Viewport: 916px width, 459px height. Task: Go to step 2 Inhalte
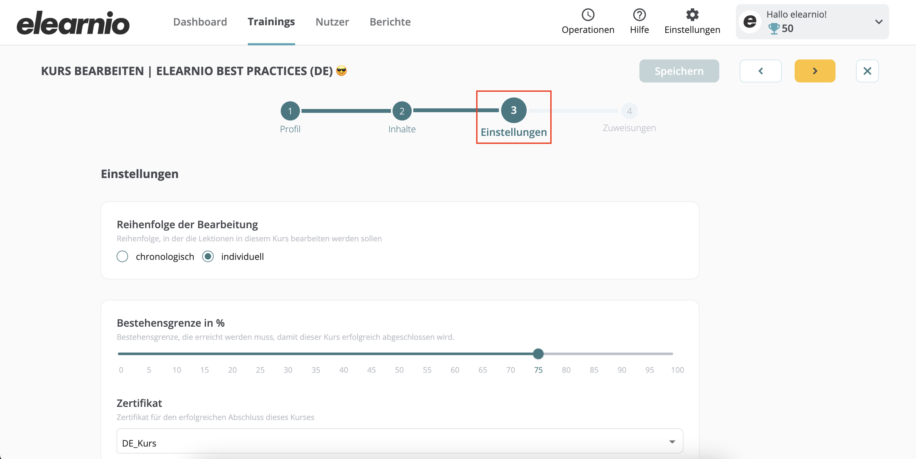402,111
